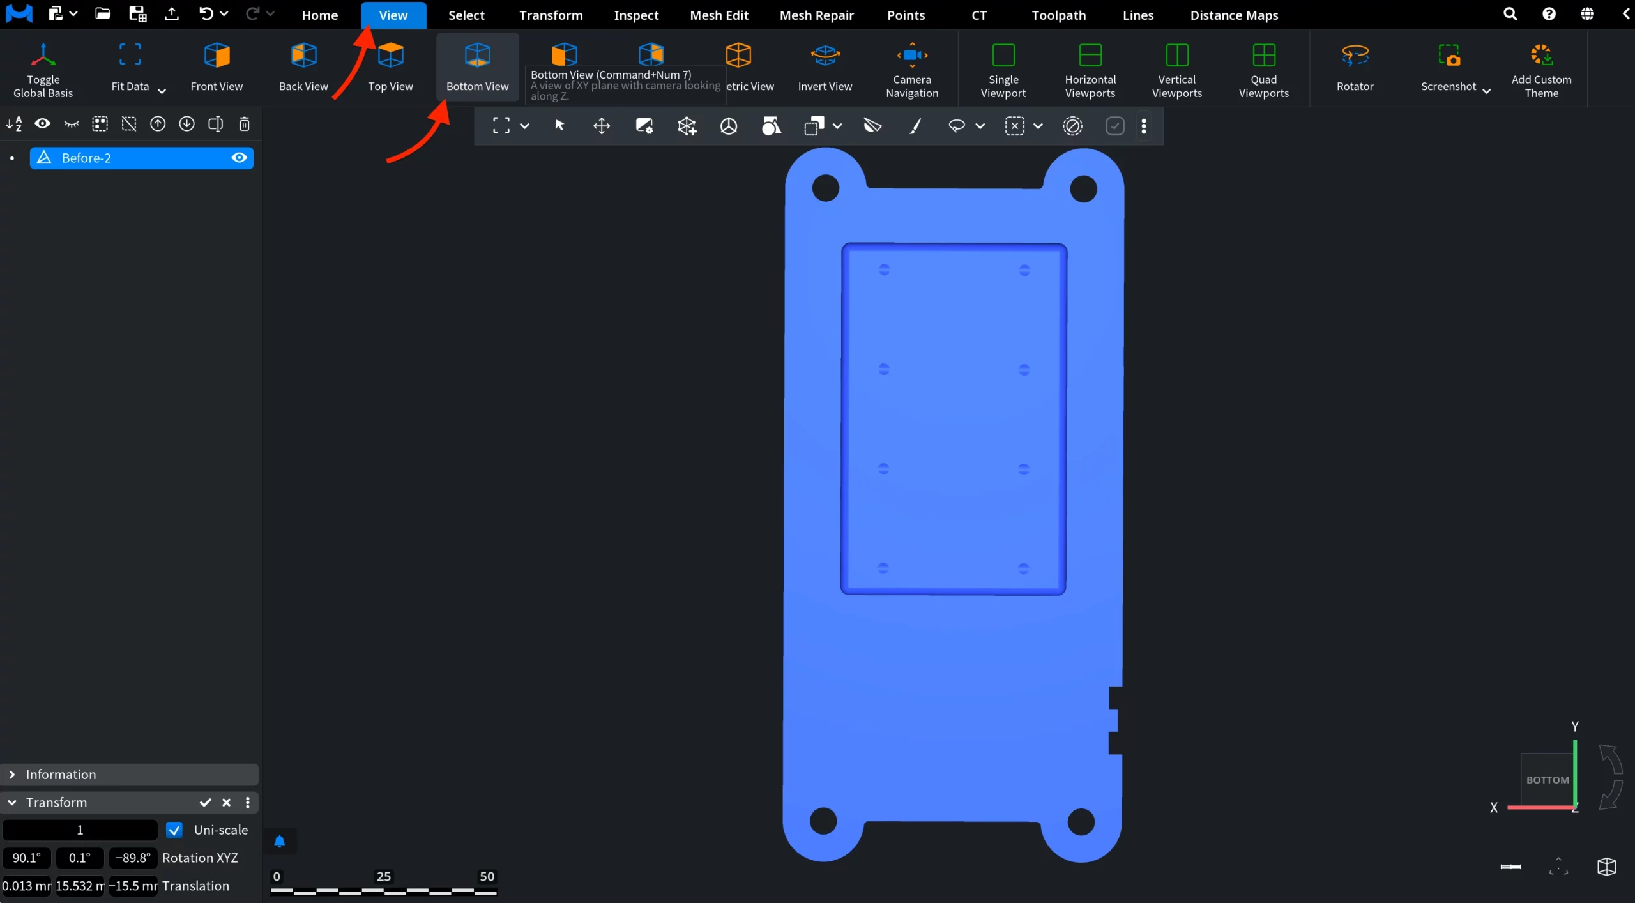Select the Before-2 mesh in scene tree
Viewport: 1635px width, 903px height.
point(142,158)
